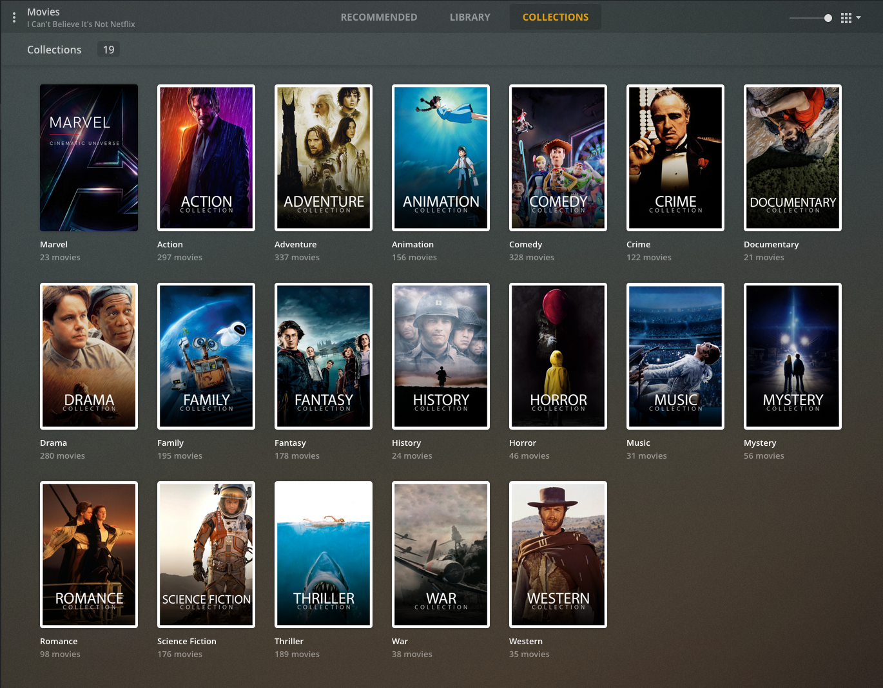
Task: Click the '337 movies' count text
Action: 297,258
